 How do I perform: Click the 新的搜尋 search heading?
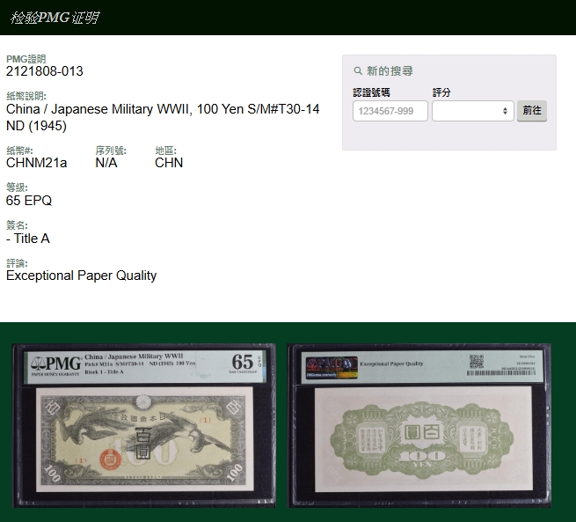pos(390,71)
